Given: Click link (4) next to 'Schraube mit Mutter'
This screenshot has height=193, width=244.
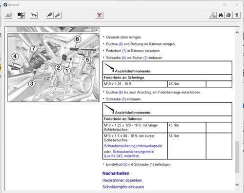Looking at the screenshot, I should click(x=124, y=58).
